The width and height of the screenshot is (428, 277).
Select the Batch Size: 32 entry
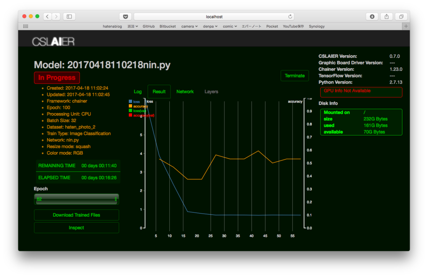click(x=61, y=121)
